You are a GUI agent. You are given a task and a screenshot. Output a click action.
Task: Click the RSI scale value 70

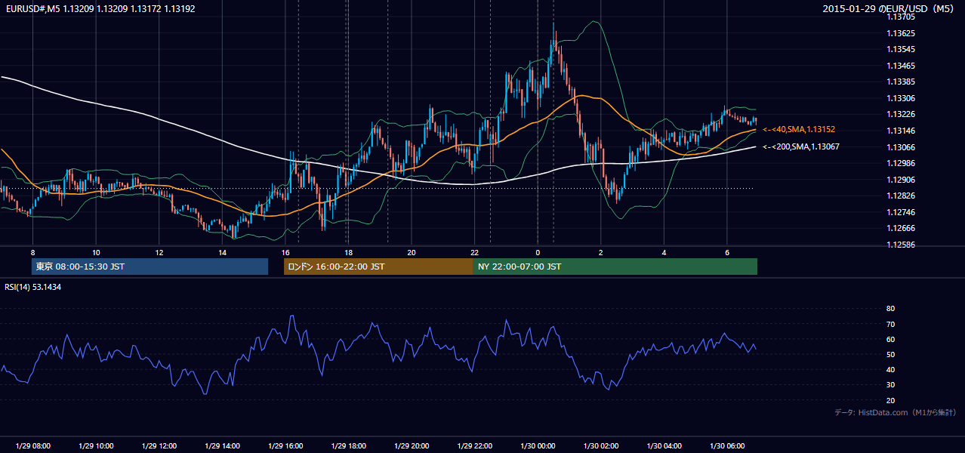coord(890,324)
